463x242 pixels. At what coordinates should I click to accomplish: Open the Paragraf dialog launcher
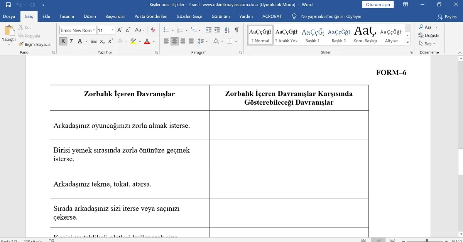(241, 52)
